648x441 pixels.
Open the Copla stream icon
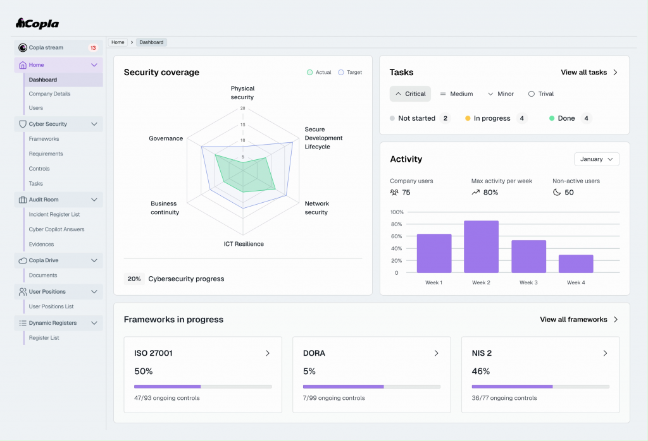(x=23, y=48)
